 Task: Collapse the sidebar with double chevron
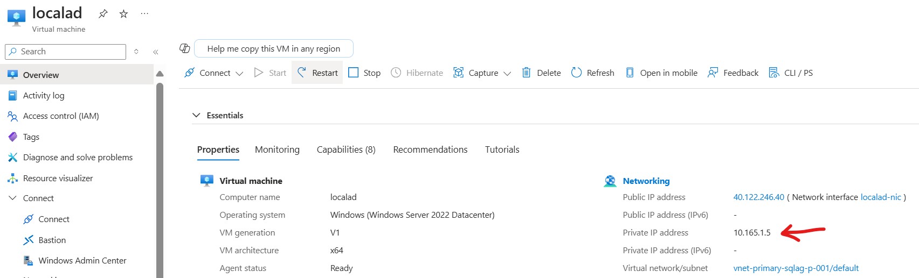click(x=155, y=52)
